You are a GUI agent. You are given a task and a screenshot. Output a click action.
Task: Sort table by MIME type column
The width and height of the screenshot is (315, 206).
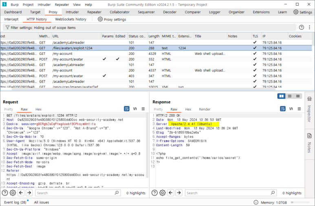[169, 36]
